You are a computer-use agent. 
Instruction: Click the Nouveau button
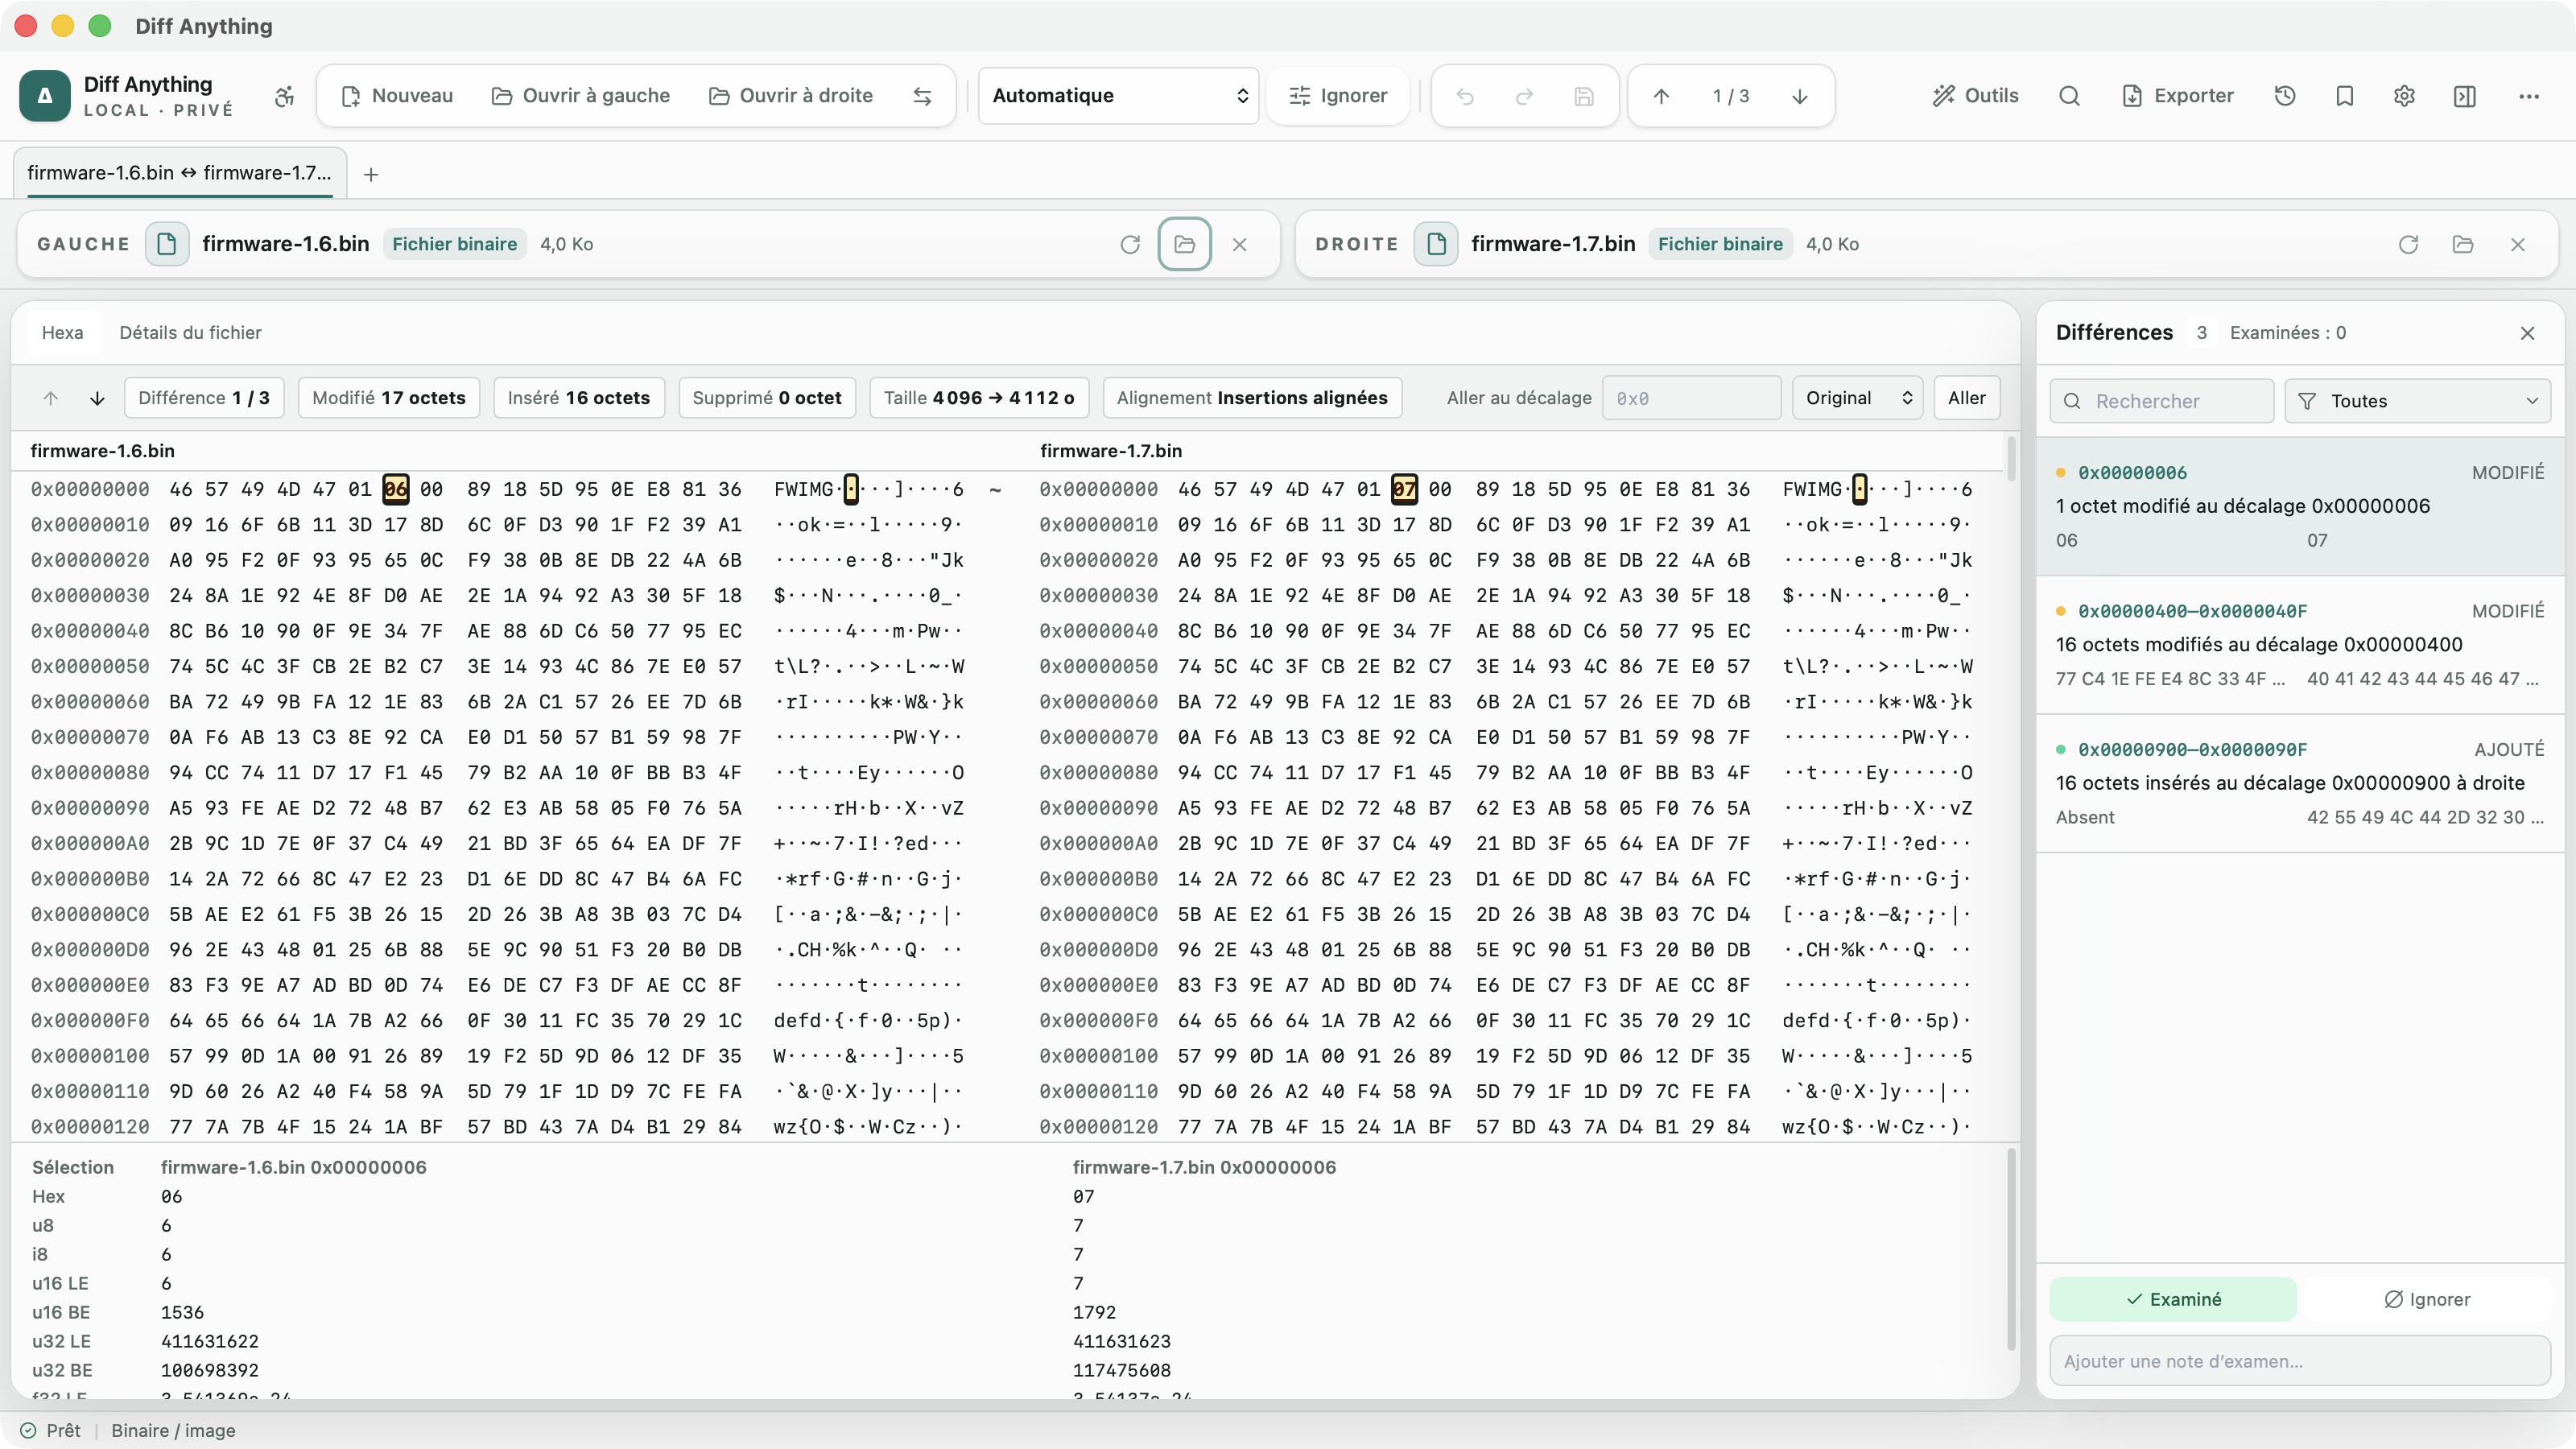(x=397, y=96)
